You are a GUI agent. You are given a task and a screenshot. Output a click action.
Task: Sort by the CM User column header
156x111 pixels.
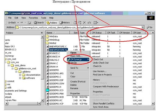pos(138,33)
